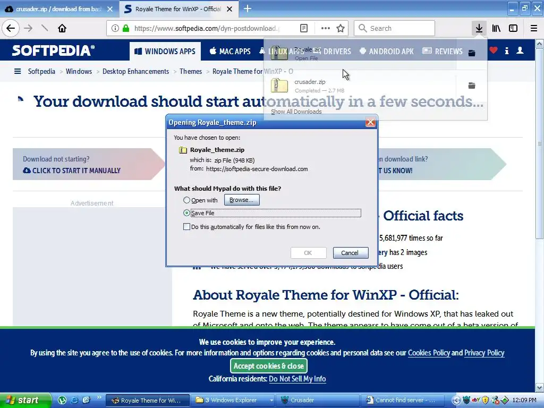The width and height of the screenshot is (544, 408).
Task: Click Show All Downloads link
Action: coord(296,112)
